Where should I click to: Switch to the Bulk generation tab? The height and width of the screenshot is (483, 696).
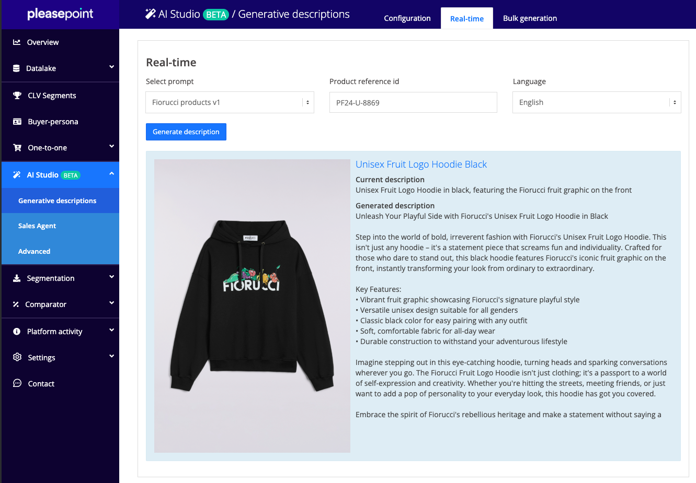click(530, 18)
